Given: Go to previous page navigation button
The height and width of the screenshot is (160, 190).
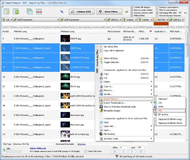Looking at the screenshot, I should tap(123, 152).
